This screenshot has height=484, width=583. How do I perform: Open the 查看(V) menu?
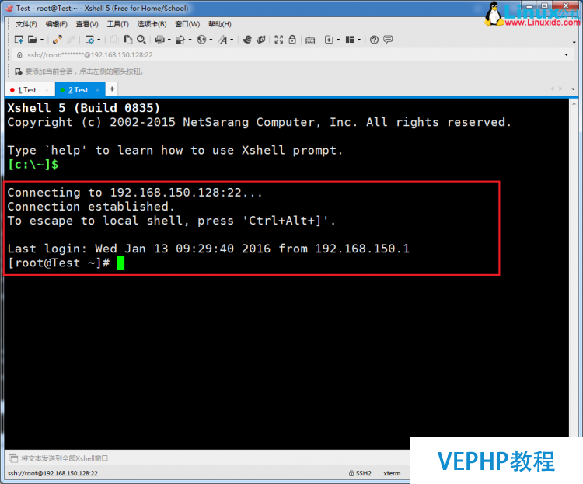click(x=87, y=24)
